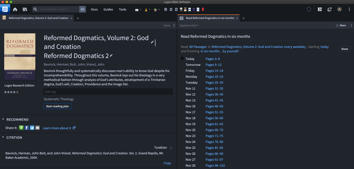Collapse the RECOMMEND section
The height and width of the screenshot is (169, 354).
tap(3, 119)
